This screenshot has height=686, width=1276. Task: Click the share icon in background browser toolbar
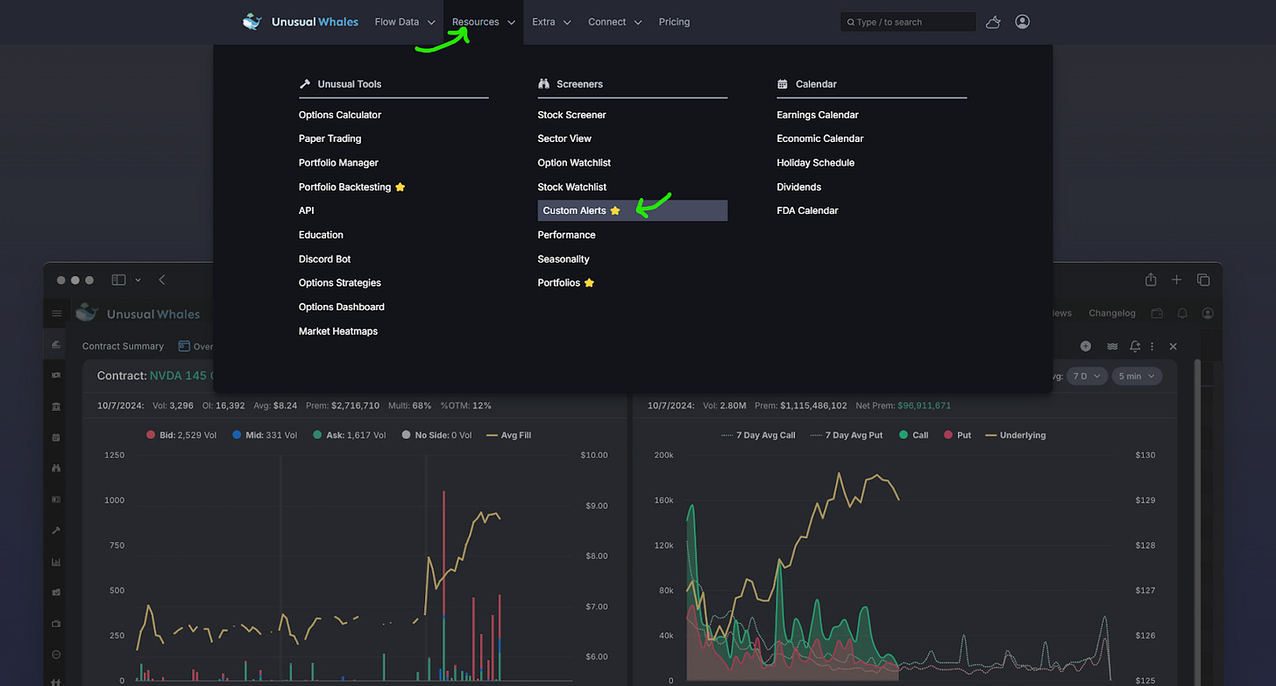(1151, 279)
